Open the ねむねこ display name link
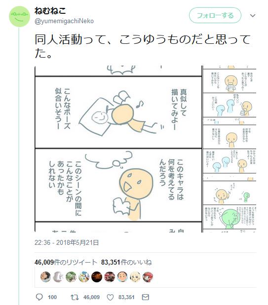The height and width of the screenshot is (305, 268). click(50, 10)
